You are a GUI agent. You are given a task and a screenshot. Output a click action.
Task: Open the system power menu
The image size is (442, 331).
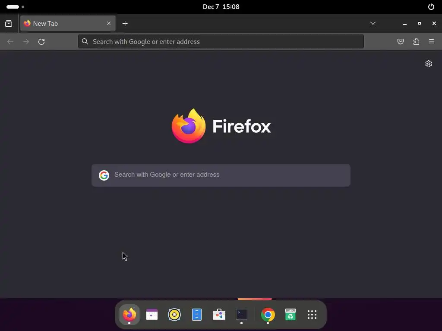coord(431,7)
